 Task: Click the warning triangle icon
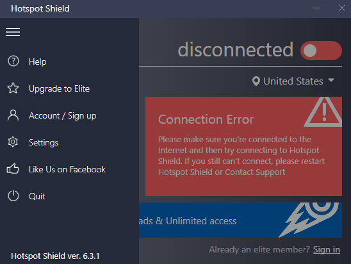click(323, 112)
